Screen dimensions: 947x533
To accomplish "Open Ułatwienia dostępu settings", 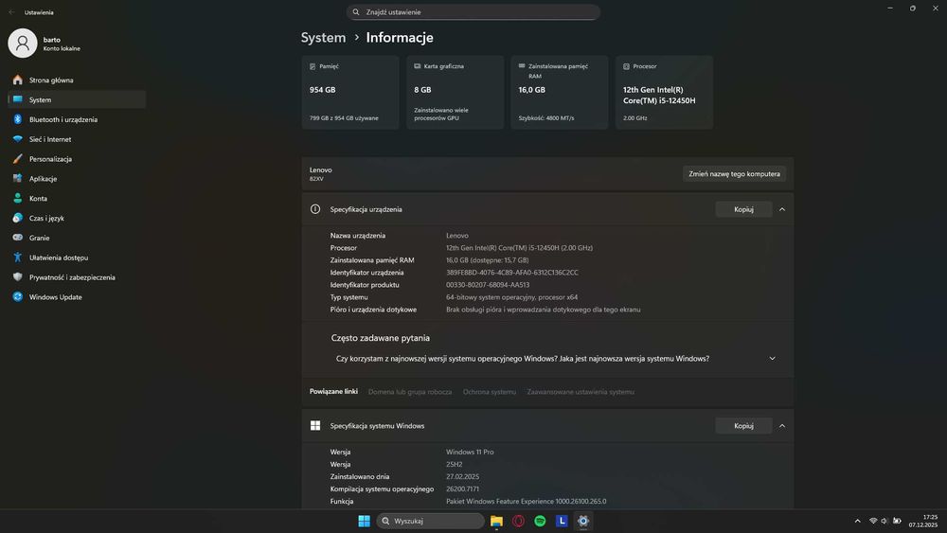I will 77,258.
